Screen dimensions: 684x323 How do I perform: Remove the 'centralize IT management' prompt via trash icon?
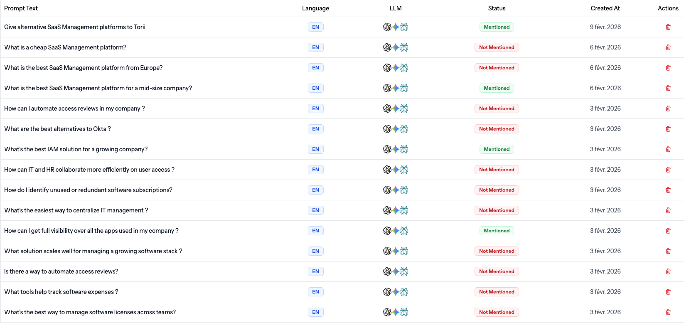pyautogui.click(x=668, y=210)
